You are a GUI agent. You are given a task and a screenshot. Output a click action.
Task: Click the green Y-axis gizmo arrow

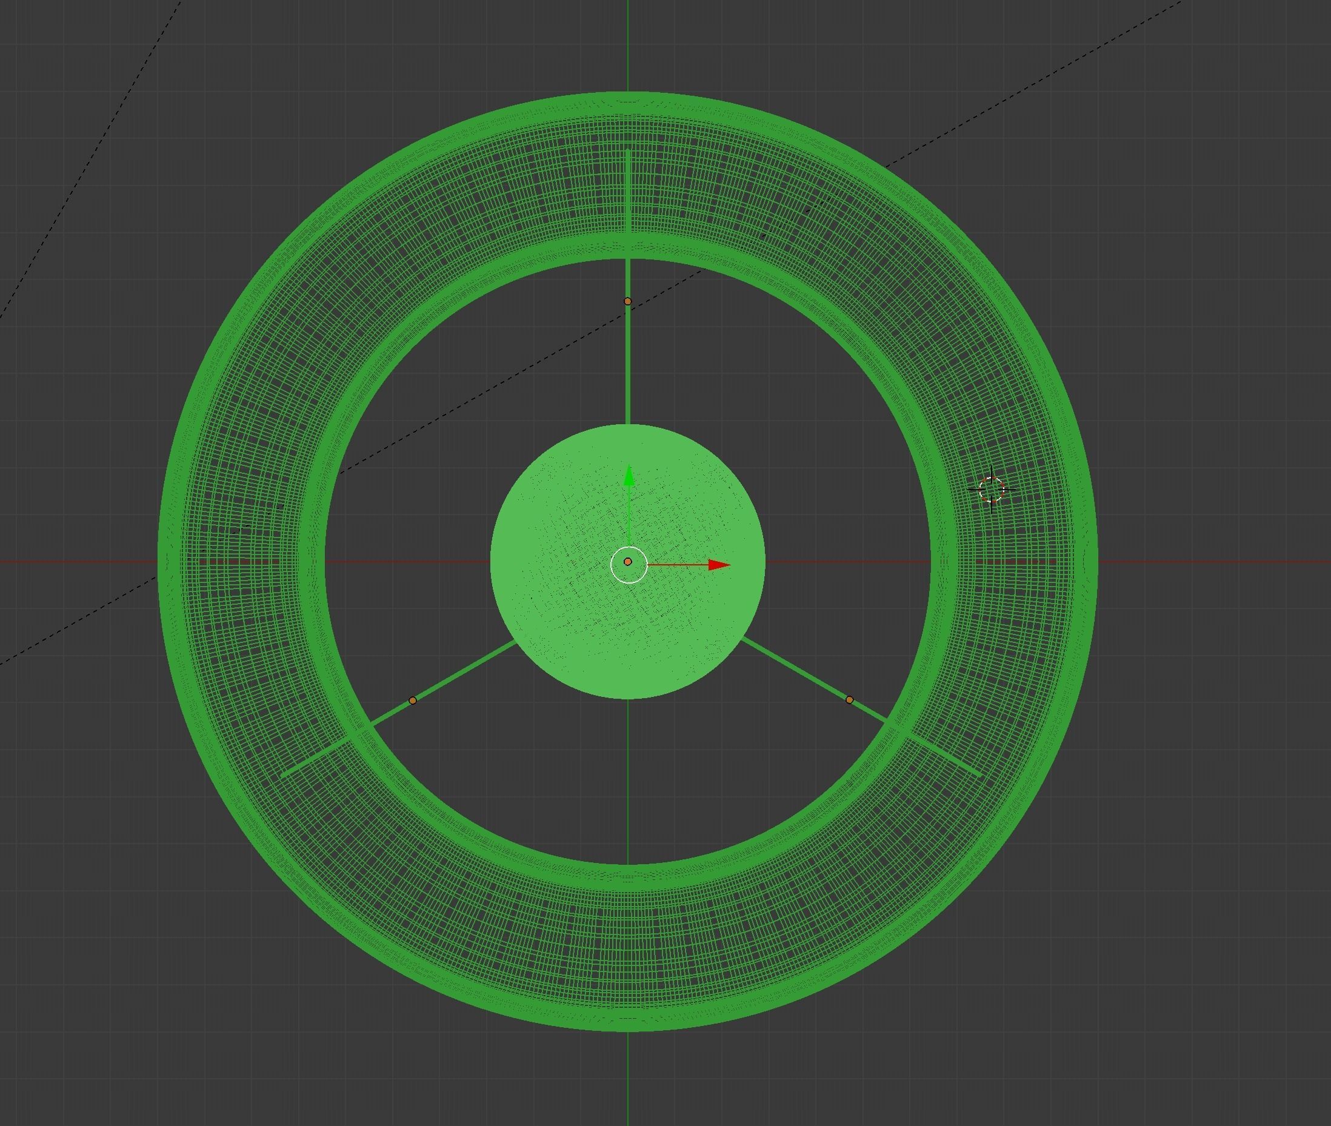[x=629, y=477]
